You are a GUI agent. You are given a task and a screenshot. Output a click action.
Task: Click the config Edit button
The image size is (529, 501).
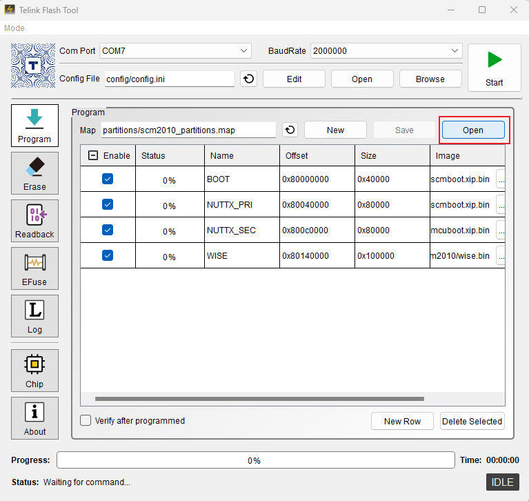click(295, 79)
